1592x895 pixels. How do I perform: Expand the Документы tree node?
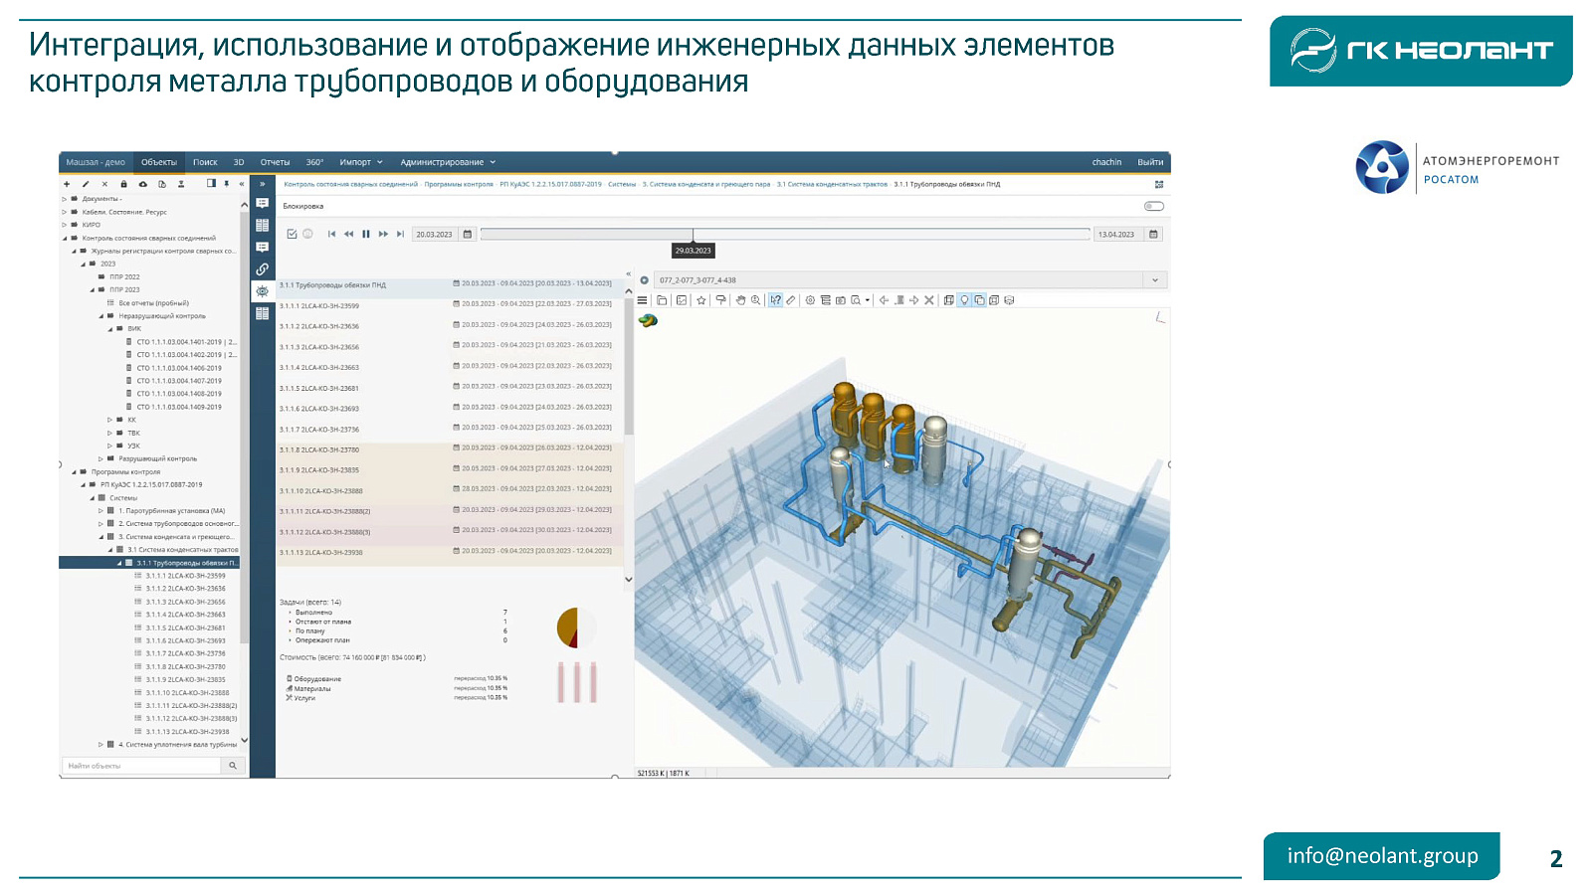click(65, 199)
